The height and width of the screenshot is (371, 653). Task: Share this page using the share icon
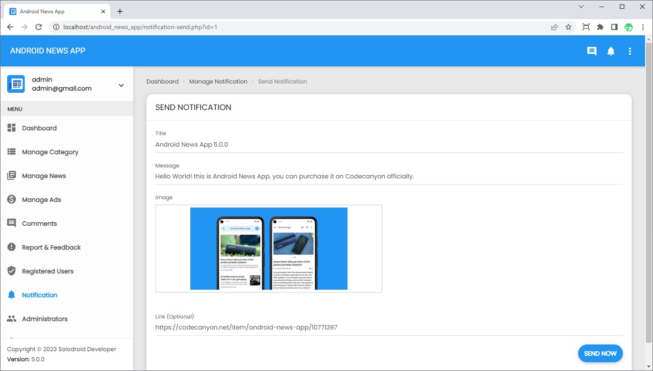coord(554,27)
